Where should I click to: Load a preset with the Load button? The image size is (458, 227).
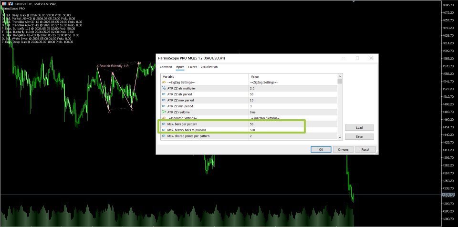tap(359, 128)
